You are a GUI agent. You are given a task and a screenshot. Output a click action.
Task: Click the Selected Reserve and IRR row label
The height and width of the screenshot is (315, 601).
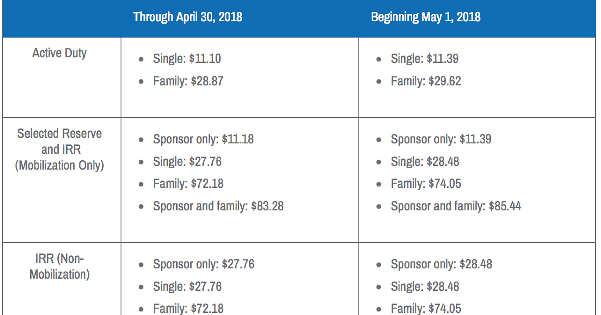59,149
